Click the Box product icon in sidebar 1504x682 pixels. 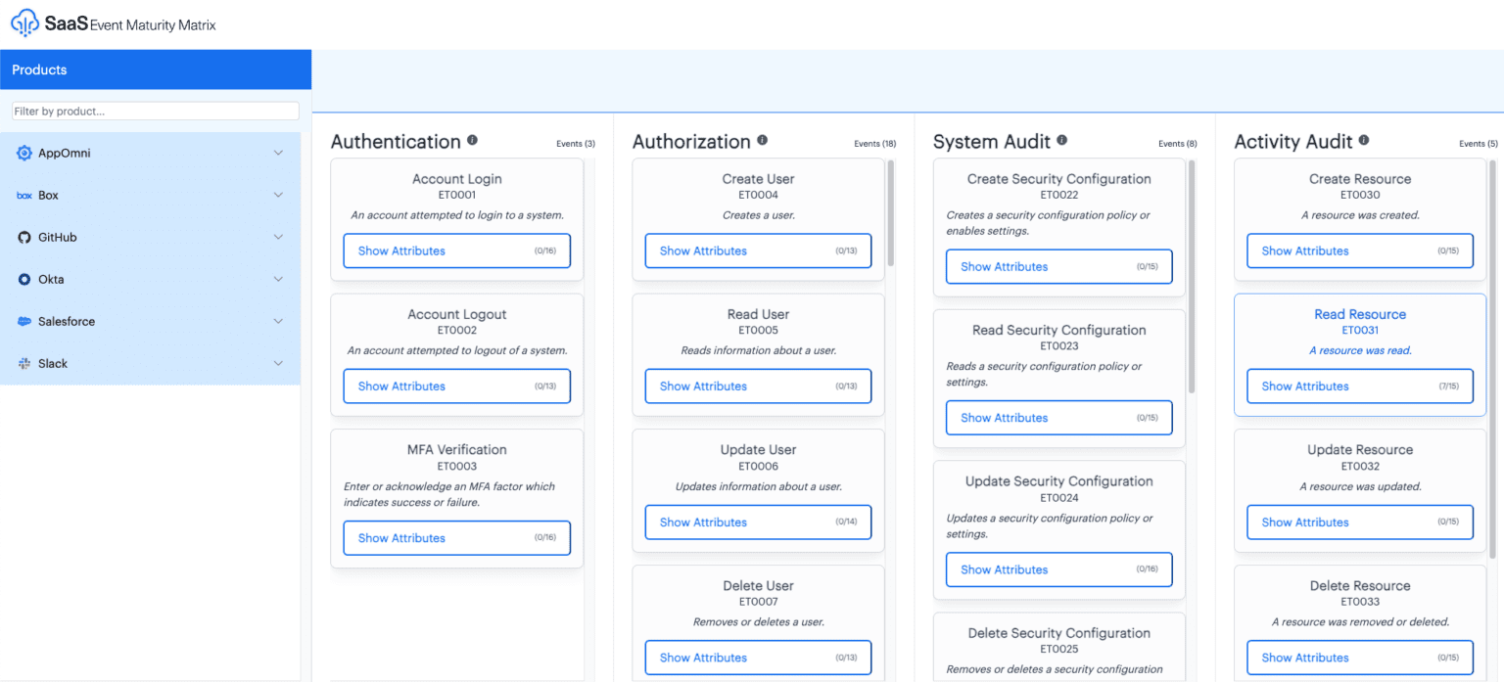point(23,195)
